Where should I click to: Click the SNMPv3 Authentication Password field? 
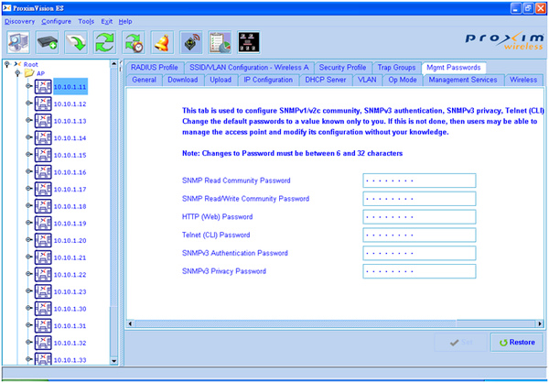click(419, 253)
